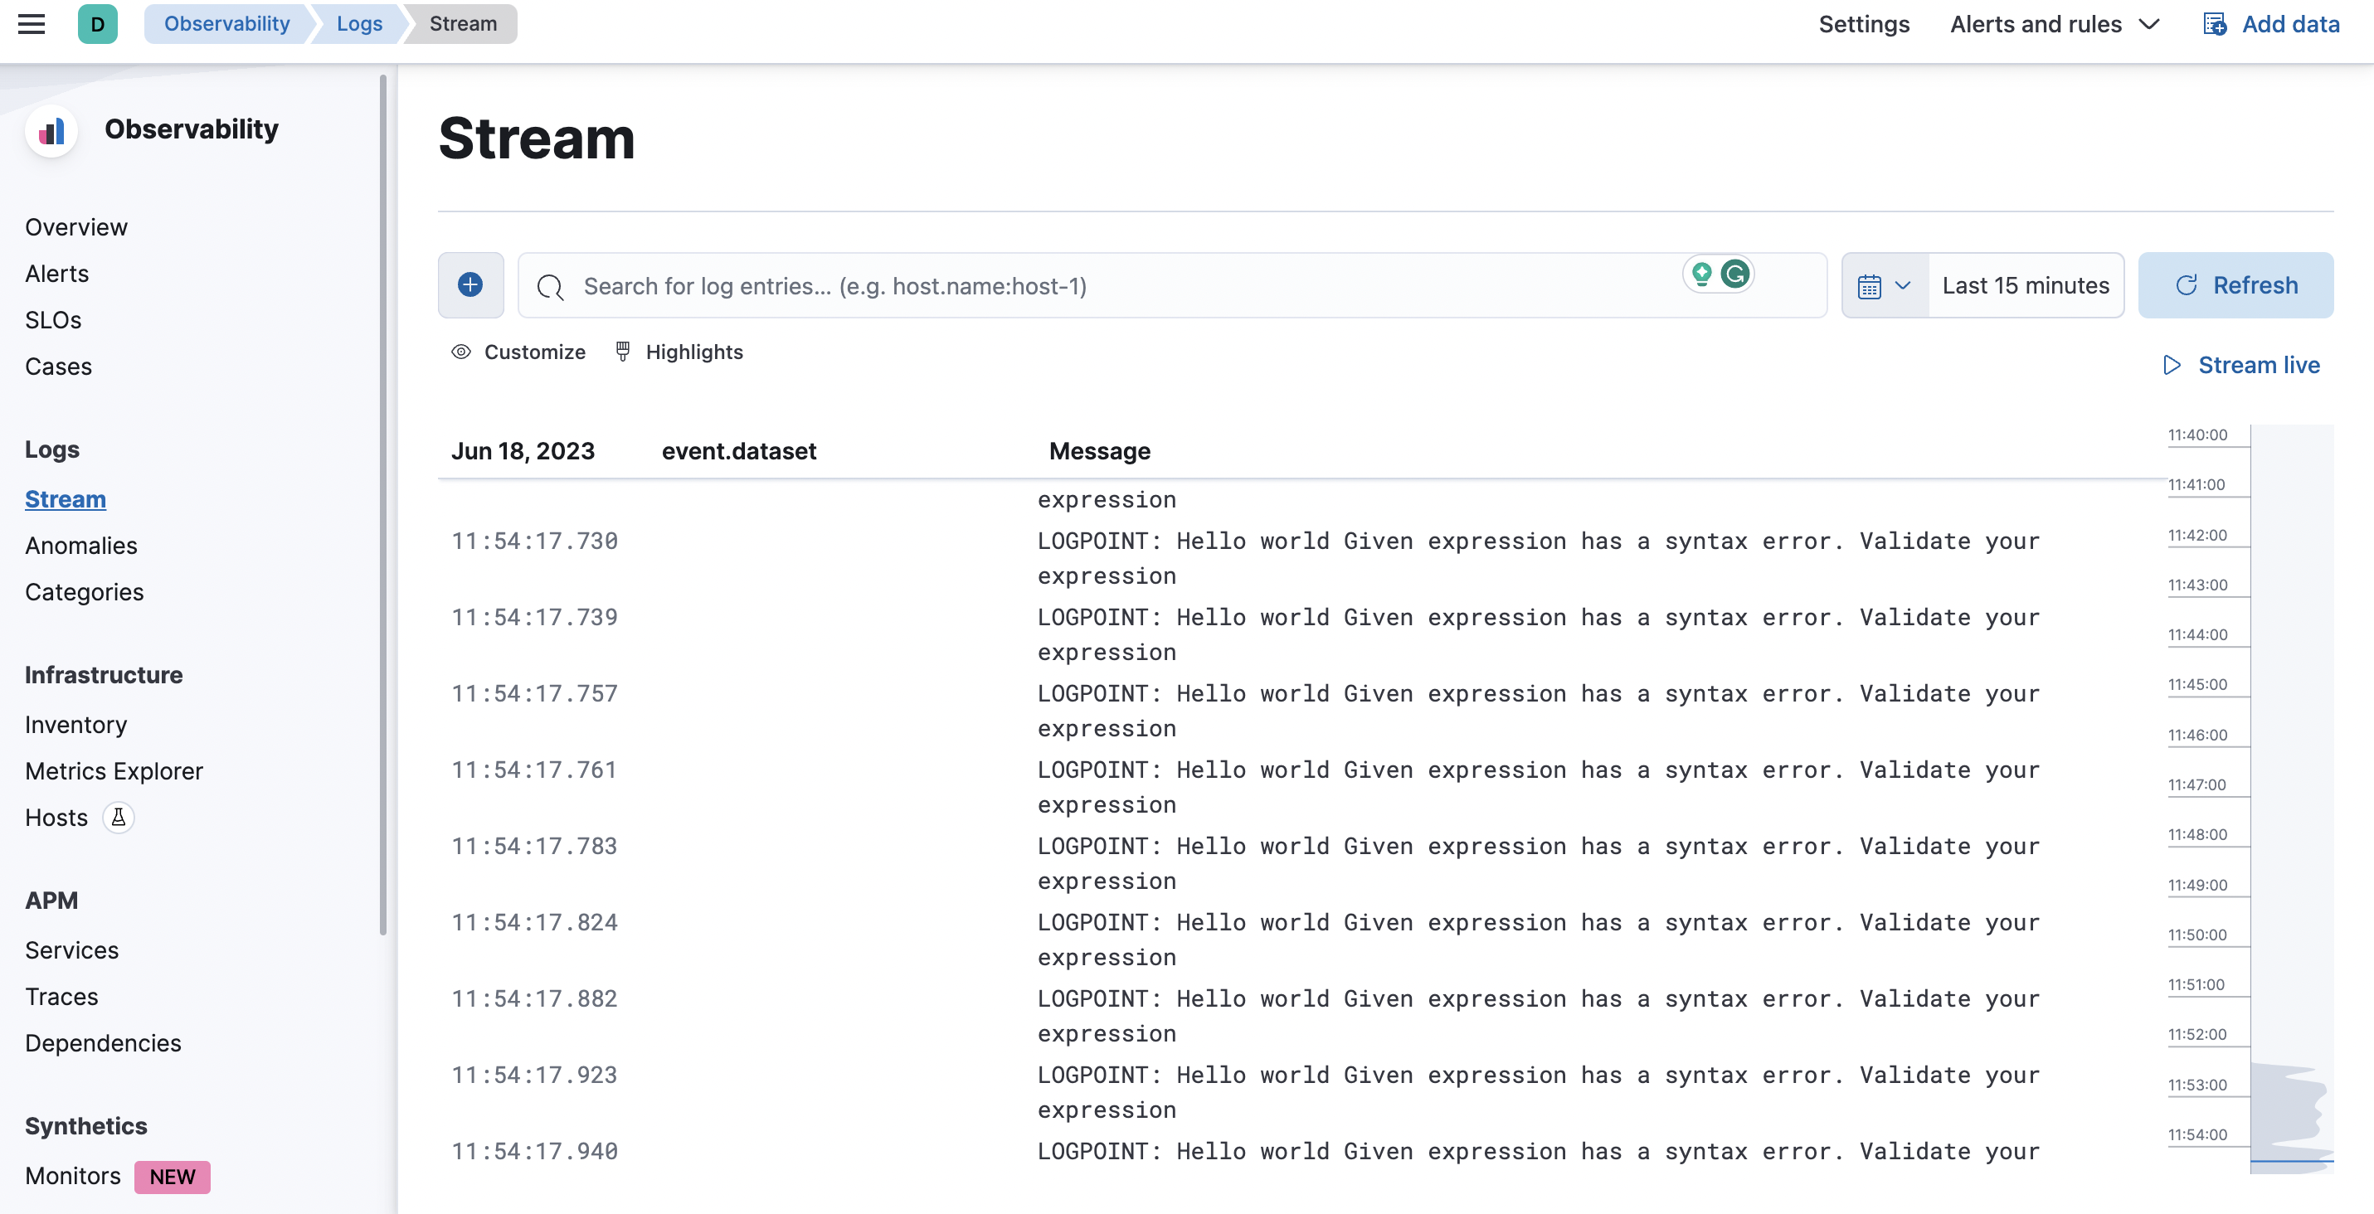Open the Last 15 minutes time range
This screenshot has width=2374, height=1214.
(2025, 285)
